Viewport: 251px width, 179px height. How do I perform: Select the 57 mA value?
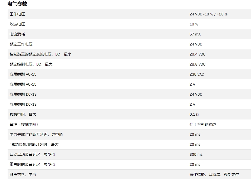click(195, 34)
